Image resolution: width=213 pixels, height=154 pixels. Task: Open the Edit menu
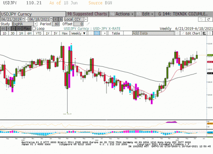click(145, 14)
